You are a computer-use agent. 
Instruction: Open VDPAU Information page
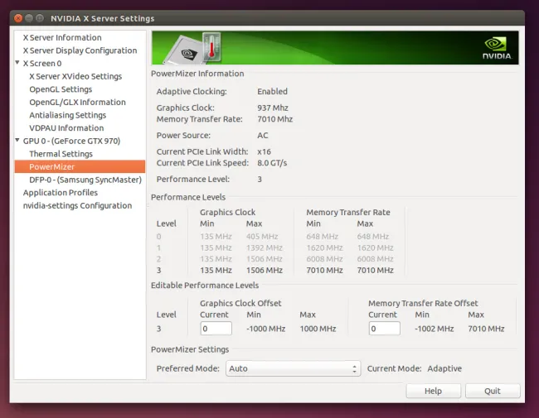[66, 128]
